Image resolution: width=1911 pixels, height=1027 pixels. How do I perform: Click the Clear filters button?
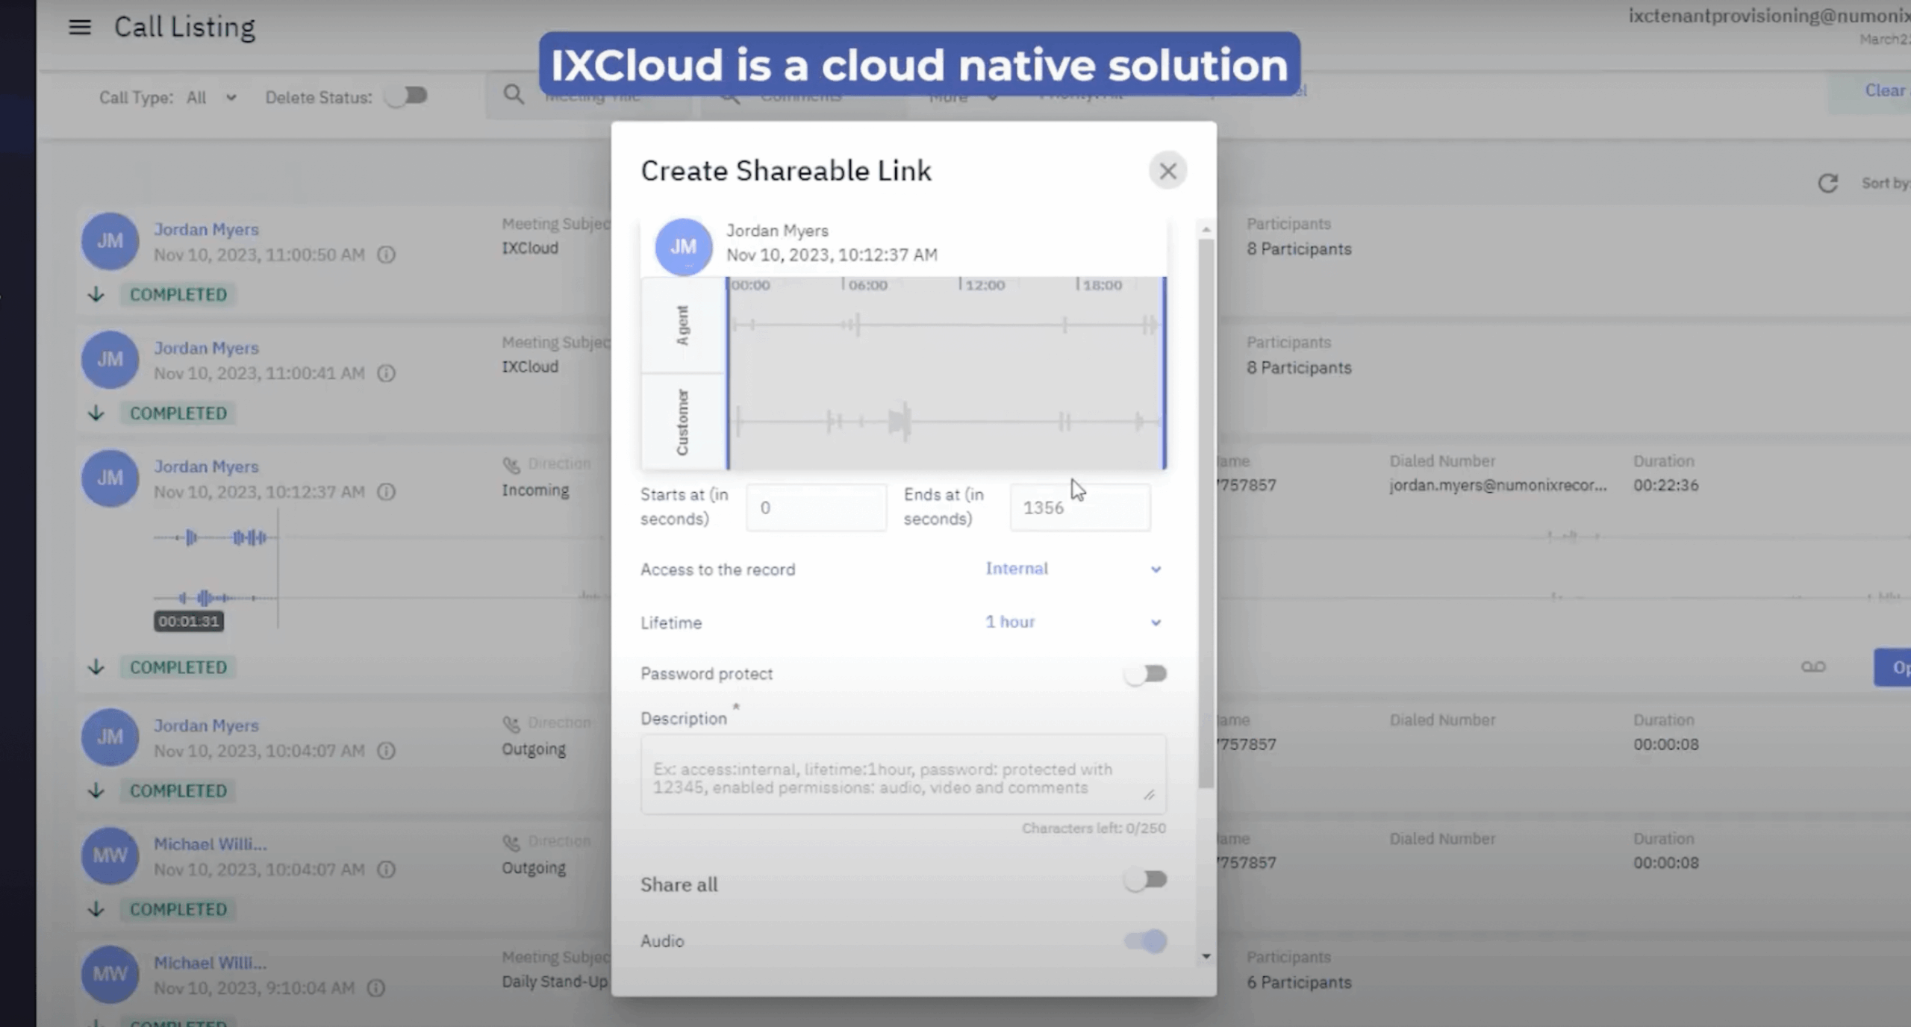1883,91
